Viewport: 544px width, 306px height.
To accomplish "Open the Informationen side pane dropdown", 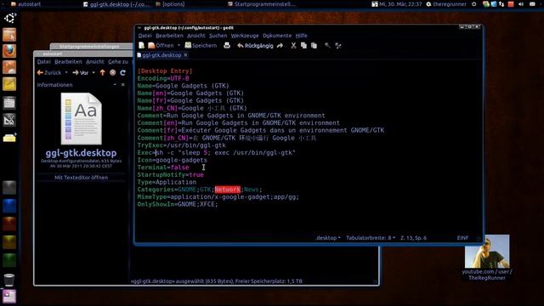I will pos(115,85).
